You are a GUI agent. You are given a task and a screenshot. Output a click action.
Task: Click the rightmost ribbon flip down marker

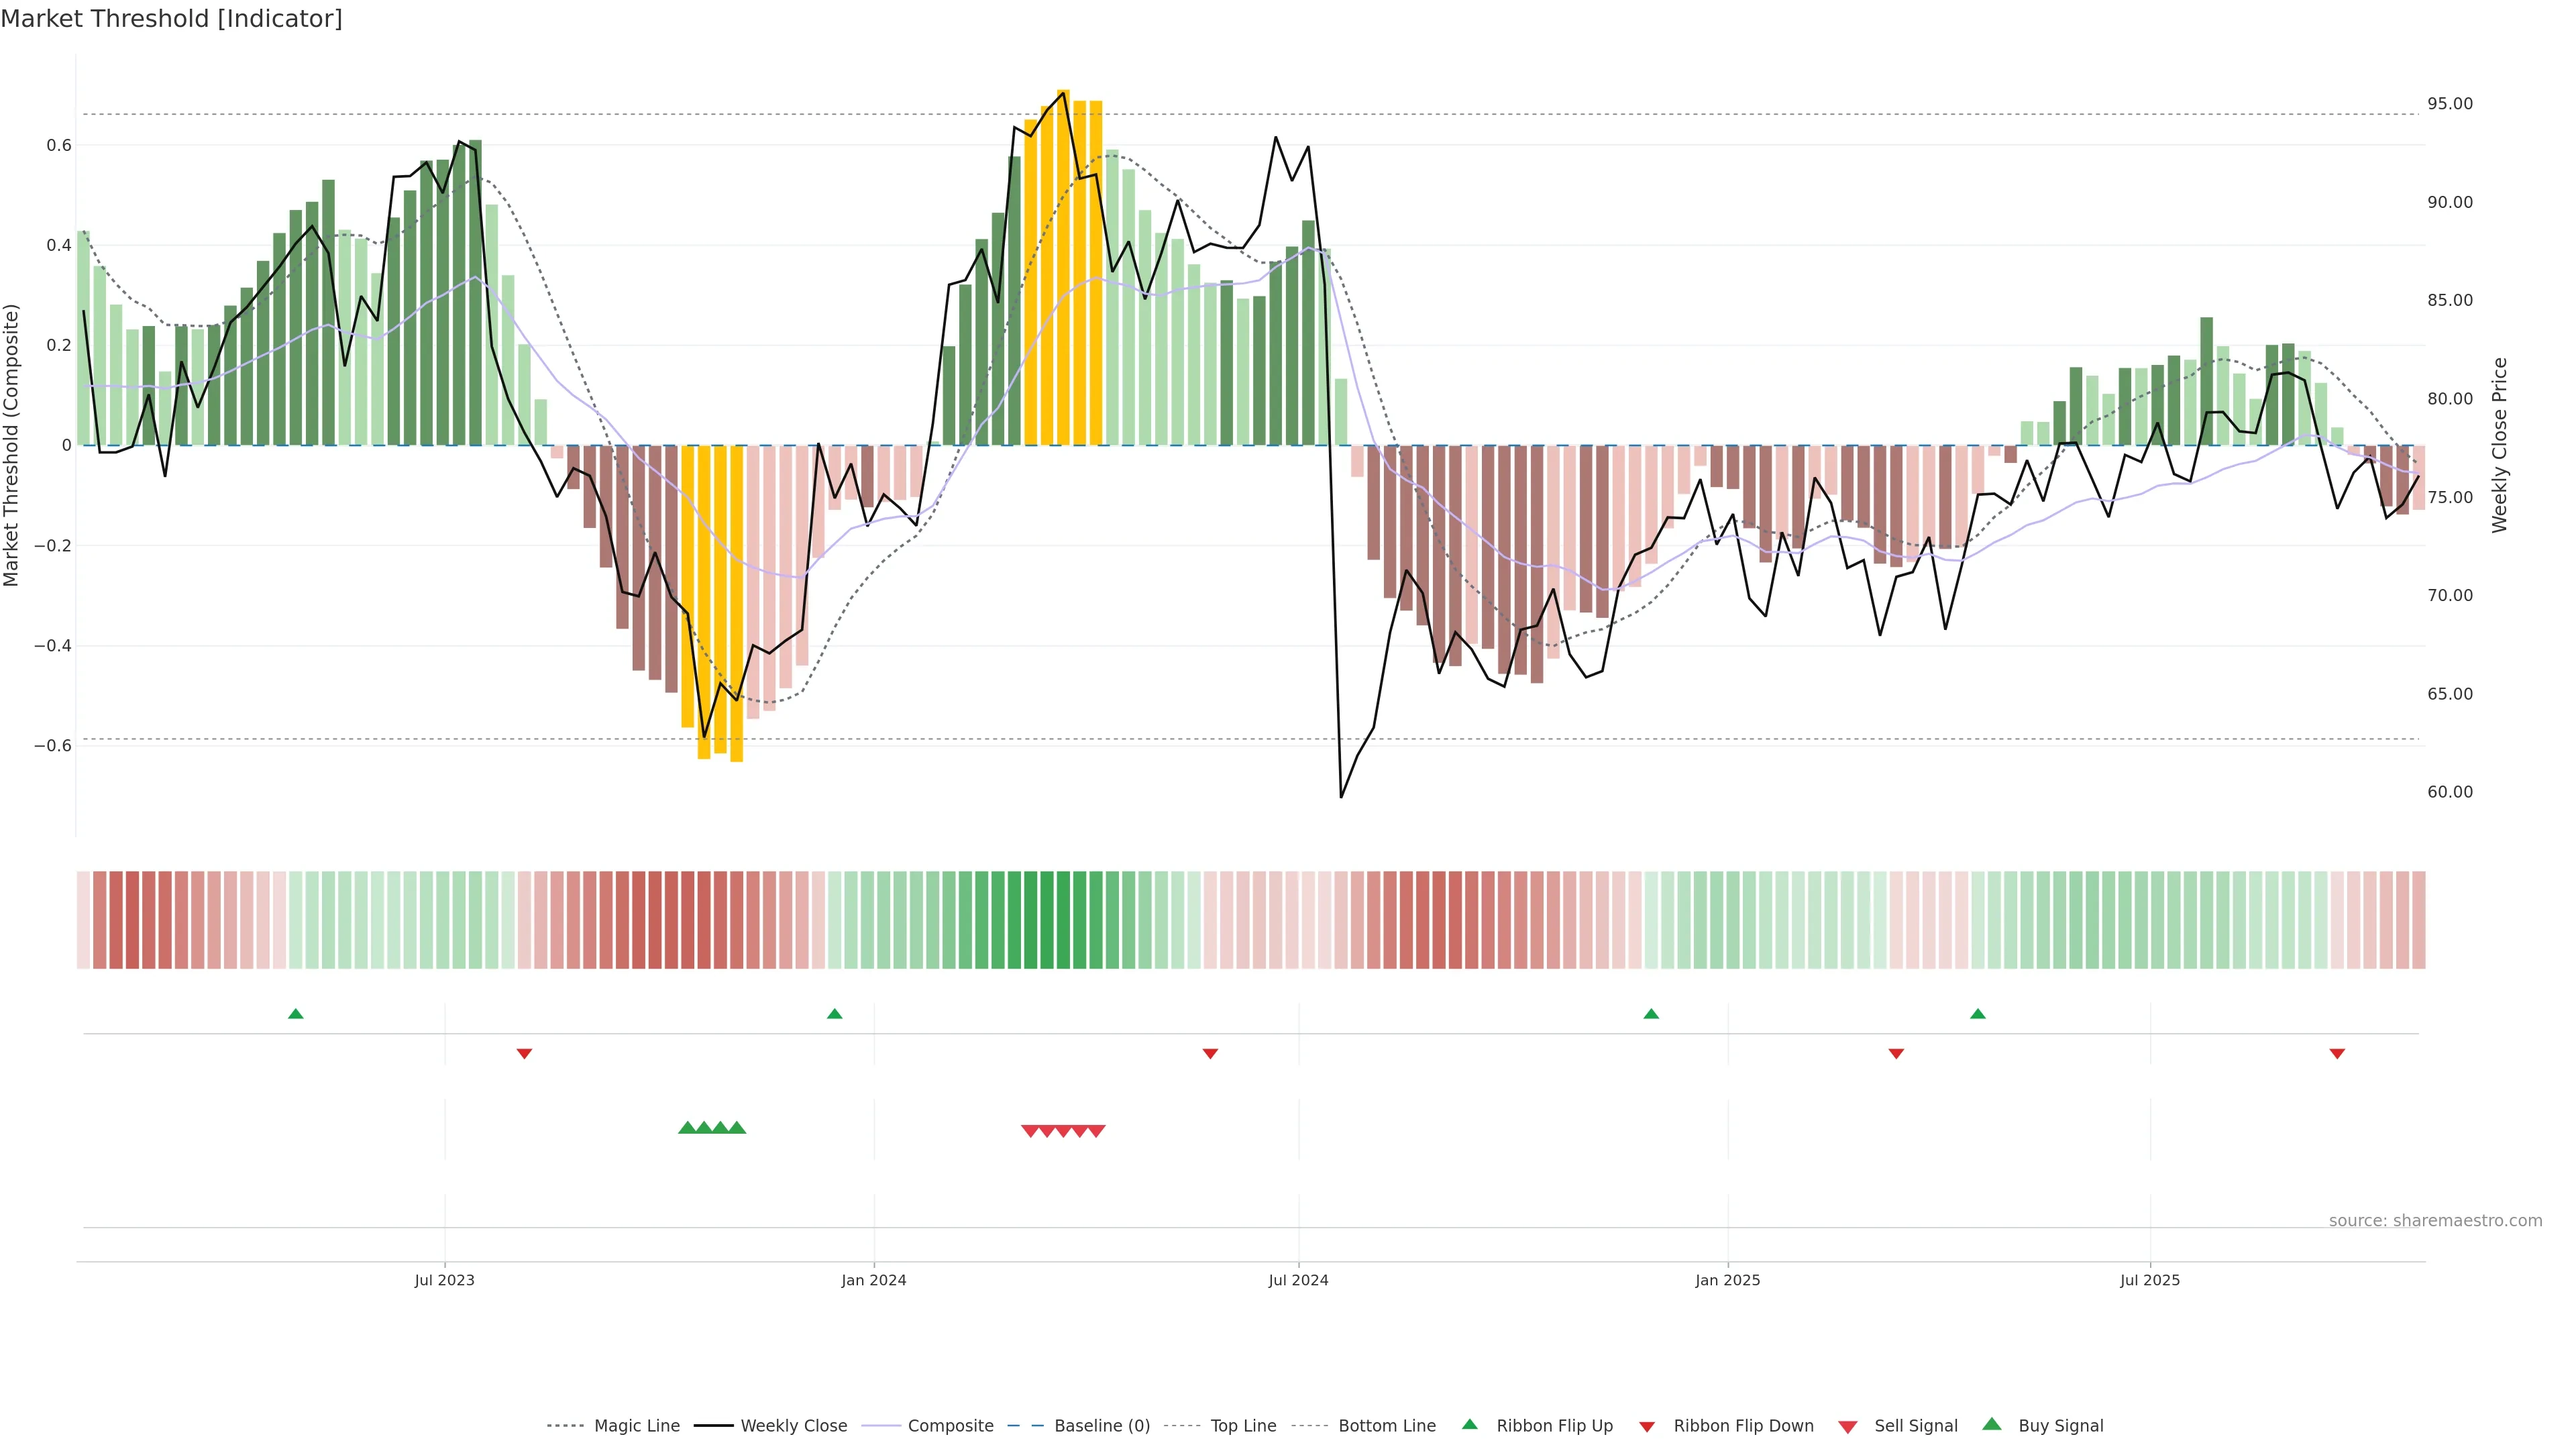pos(2337,1053)
